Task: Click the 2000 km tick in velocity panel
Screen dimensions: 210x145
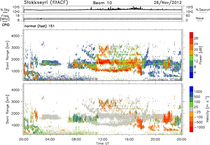Action: pyautogui.click(x=15, y=113)
